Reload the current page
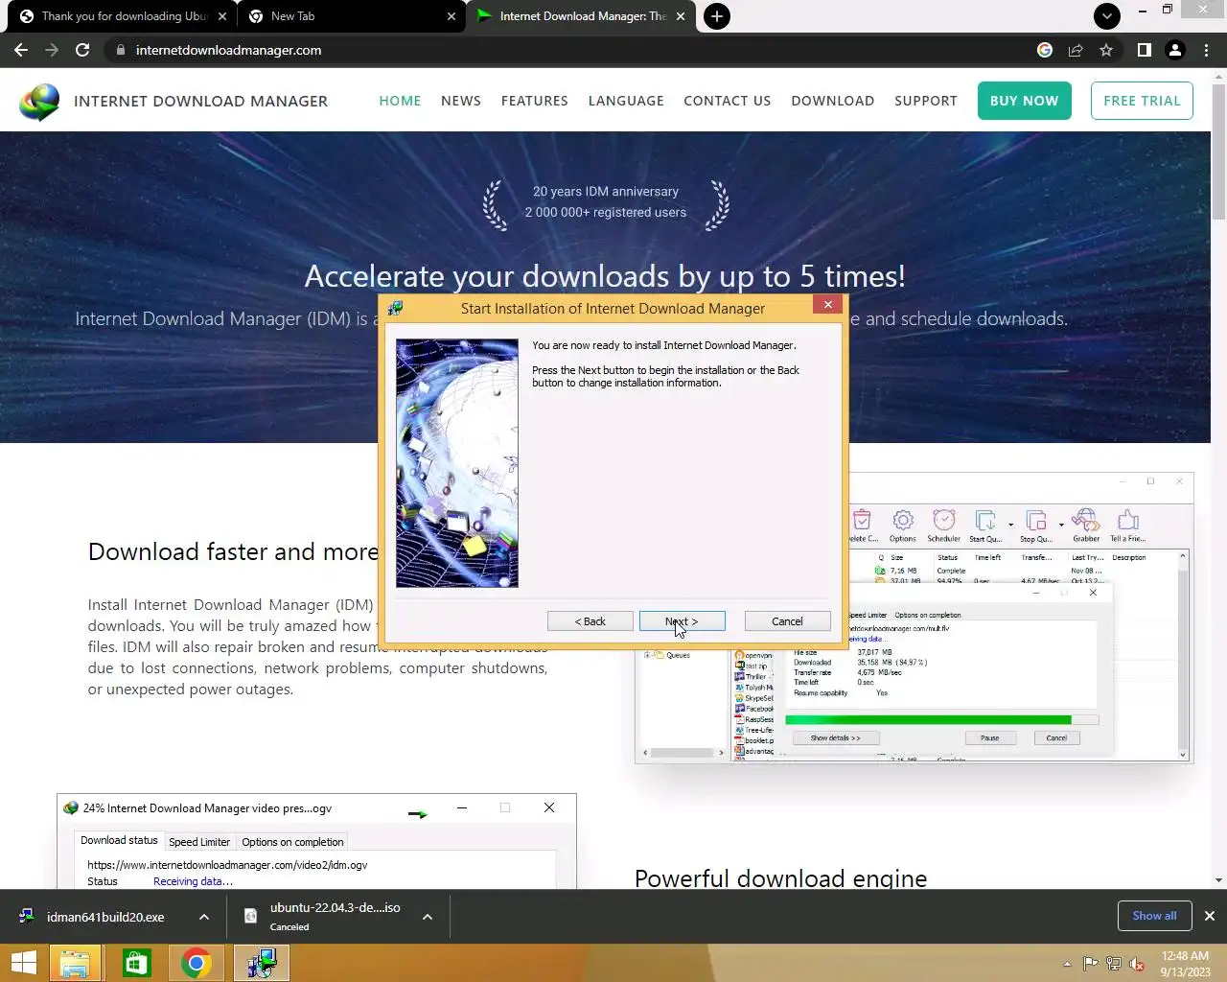The width and height of the screenshot is (1227, 982). pos(82,50)
